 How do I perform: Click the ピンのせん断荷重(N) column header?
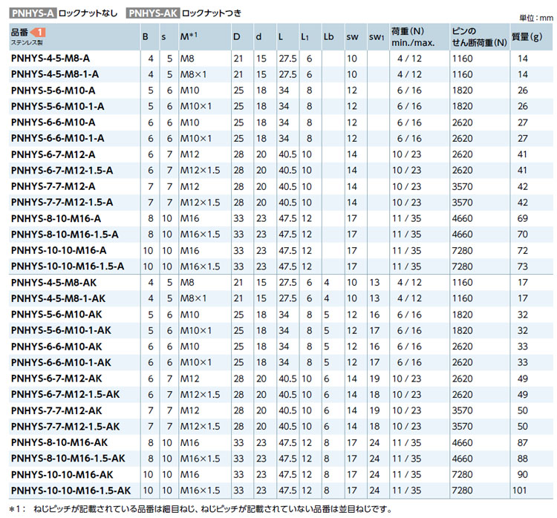pyautogui.click(x=478, y=36)
